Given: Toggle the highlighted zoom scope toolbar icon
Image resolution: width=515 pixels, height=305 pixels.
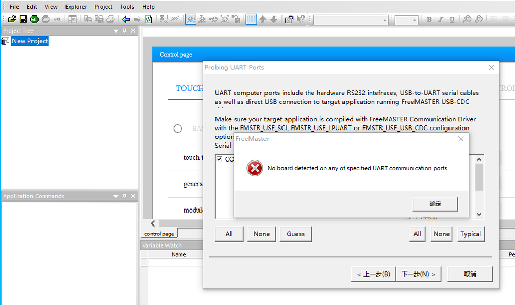Looking at the screenshot, I should click(x=191, y=20).
